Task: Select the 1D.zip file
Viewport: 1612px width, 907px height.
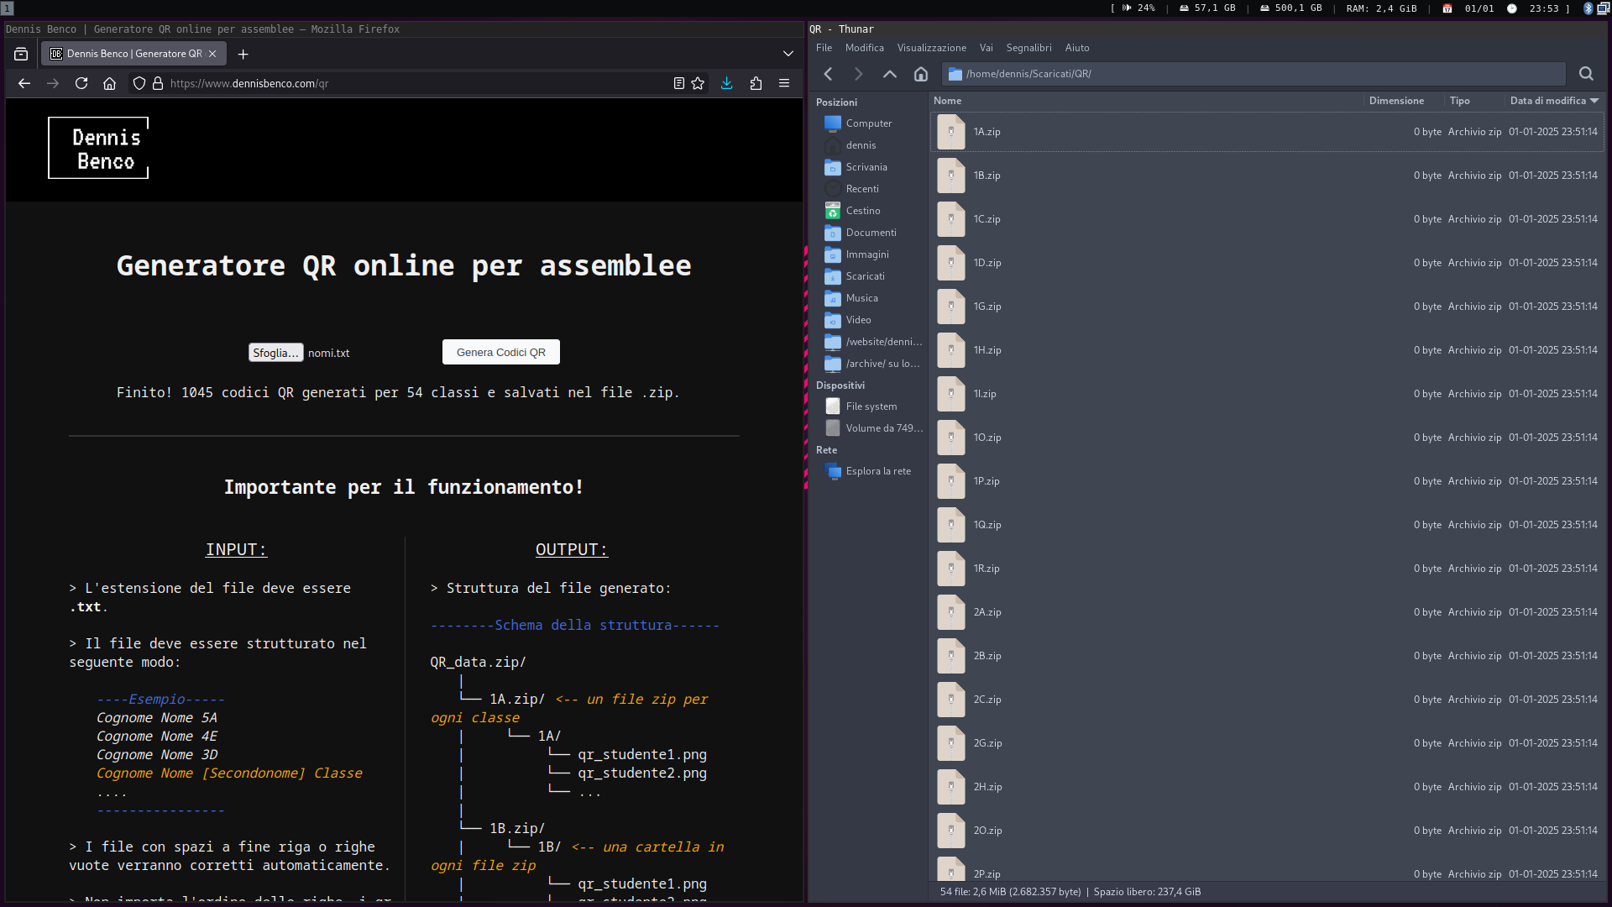Action: coord(1267,263)
